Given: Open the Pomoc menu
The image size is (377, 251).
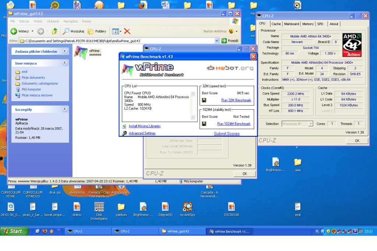Looking at the screenshot, I should (87, 21).
